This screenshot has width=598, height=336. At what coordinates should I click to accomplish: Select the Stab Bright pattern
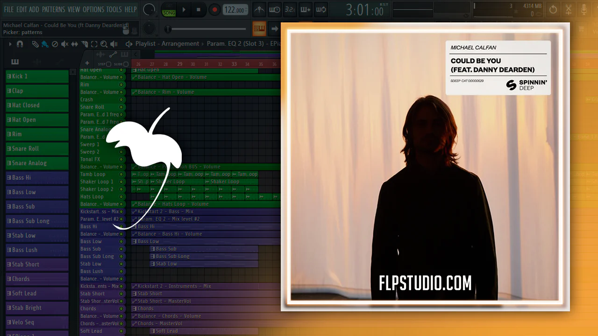pos(37,308)
